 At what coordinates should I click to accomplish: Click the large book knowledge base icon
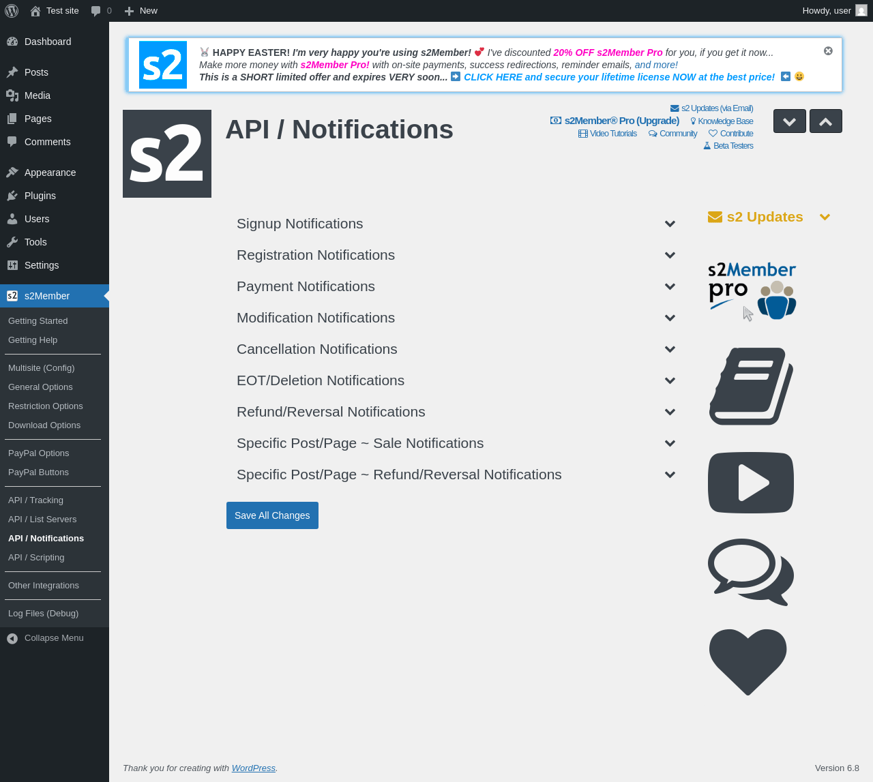751,387
